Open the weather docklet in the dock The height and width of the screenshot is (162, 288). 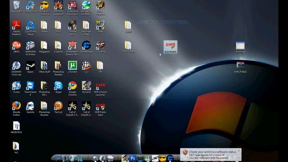point(110,158)
